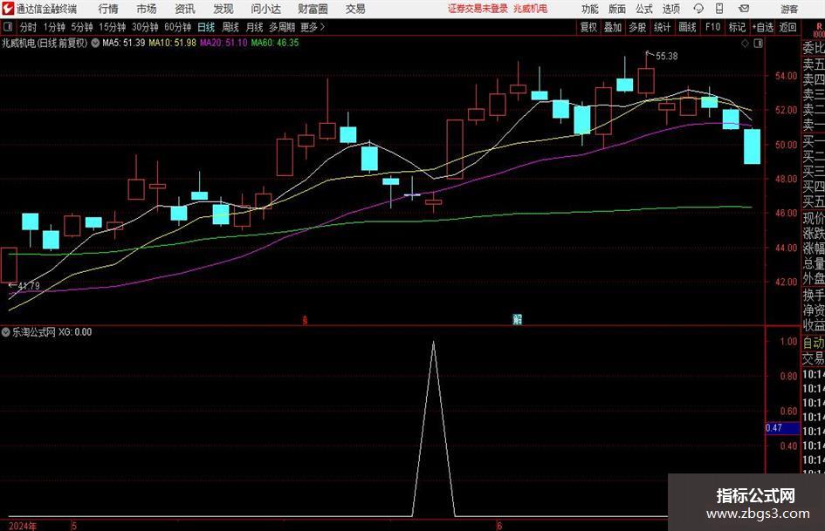Image resolution: width=825 pixels, height=531 pixels.
Task: Open the 财富圈 menu
Action: click(x=313, y=9)
